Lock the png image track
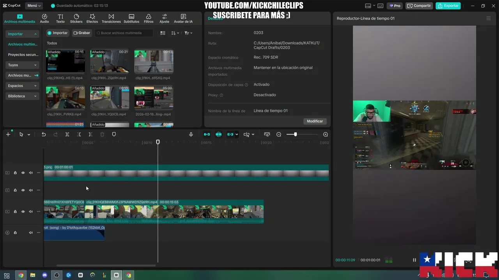Image resolution: width=499 pixels, height=280 pixels. point(15,173)
